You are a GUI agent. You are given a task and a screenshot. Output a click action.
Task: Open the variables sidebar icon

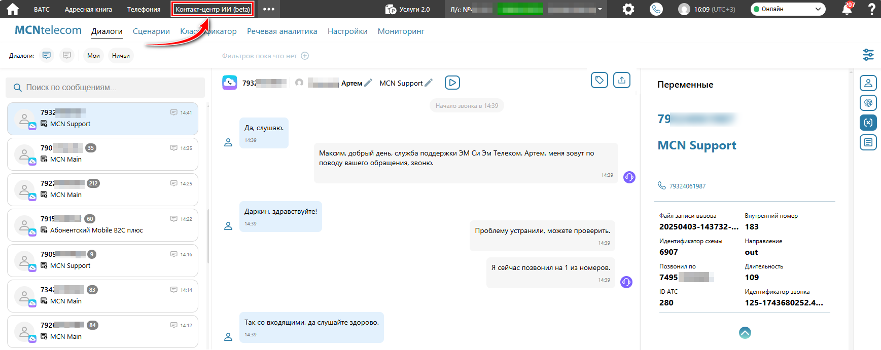[x=868, y=123]
